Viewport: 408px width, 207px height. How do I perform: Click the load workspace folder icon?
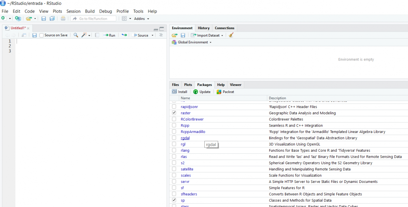pos(174,35)
